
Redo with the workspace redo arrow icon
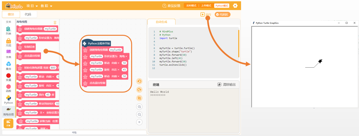(139, 90)
